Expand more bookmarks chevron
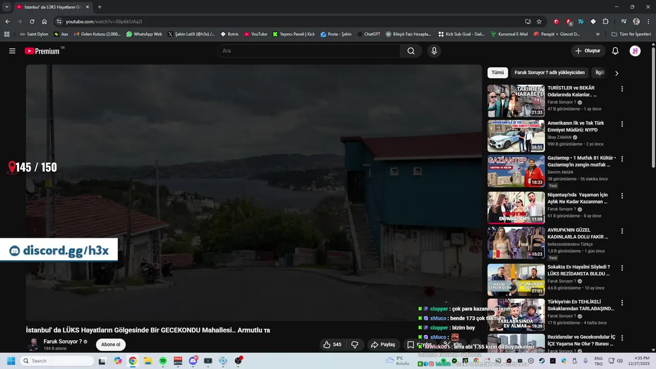 (x=598, y=34)
